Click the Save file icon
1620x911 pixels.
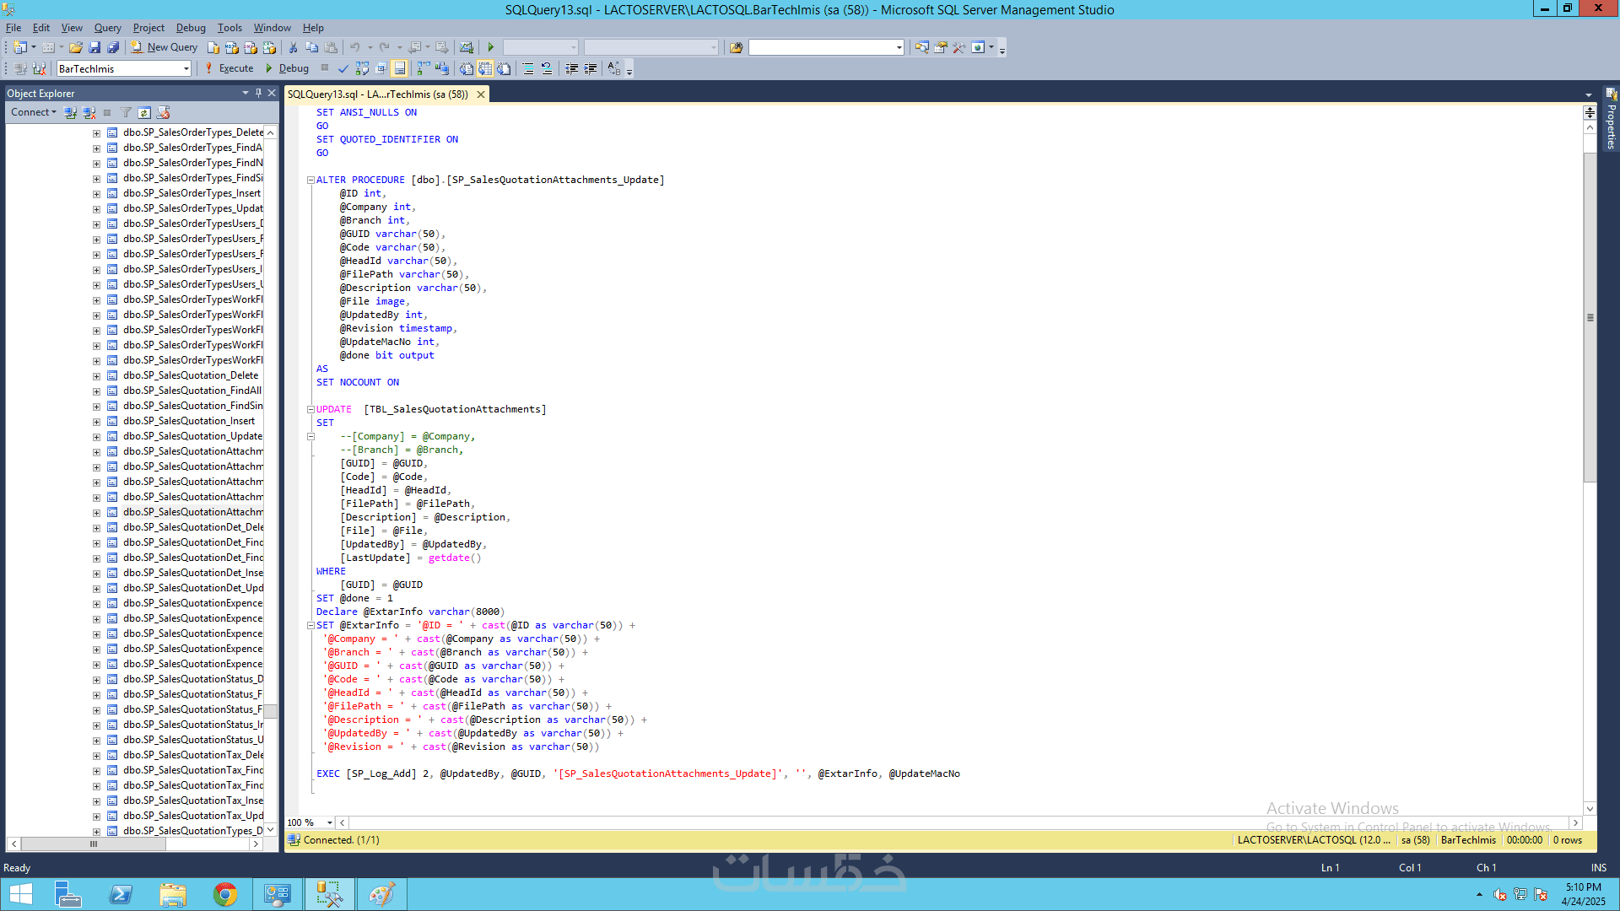94,47
